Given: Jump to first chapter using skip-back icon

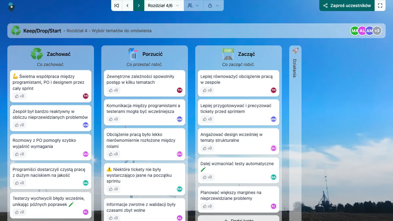Looking at the screenshot, I should click(x=117, y=6).
